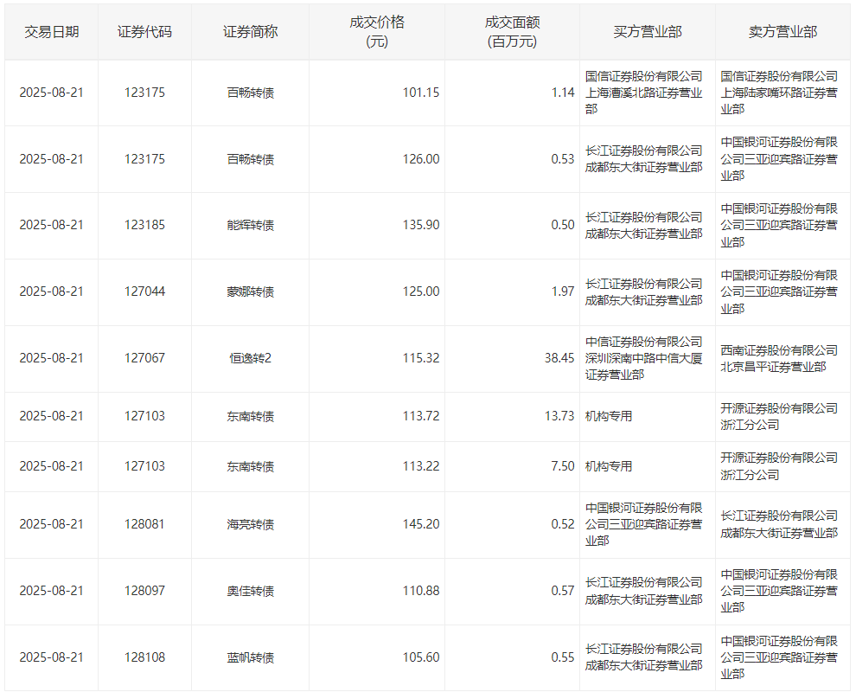The height and width of the screenshot is (692, 856).
Task: Select the 证券简称 column header
Action: tap(250, 32)
